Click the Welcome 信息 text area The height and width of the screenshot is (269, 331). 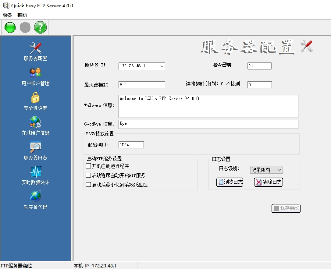click(x=208, y=106)
